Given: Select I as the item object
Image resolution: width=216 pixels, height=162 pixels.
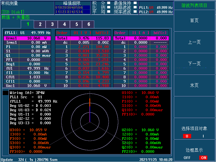Looking at the screenshot, I should 203,136.
